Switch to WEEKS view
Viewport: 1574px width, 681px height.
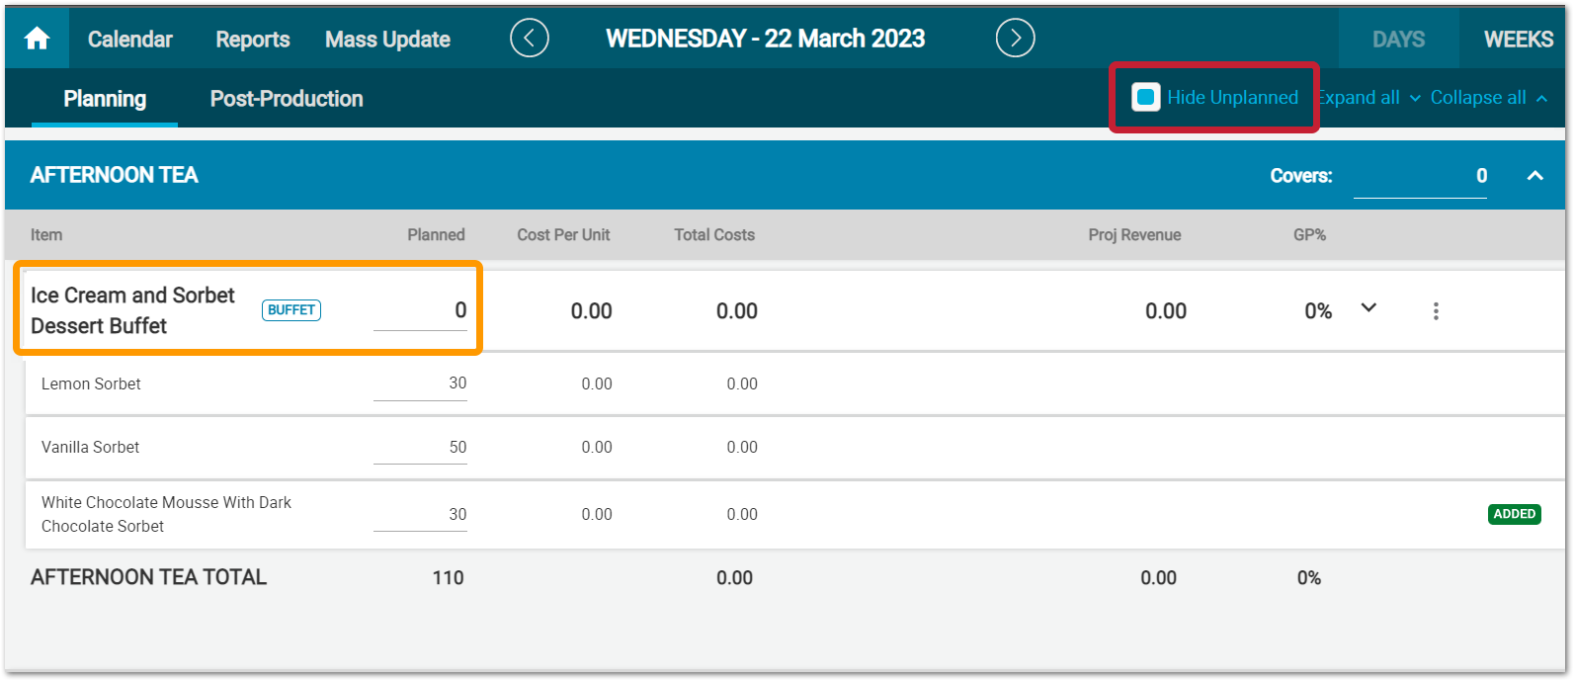point(1518,40)
